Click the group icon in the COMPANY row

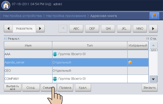pos(55,79)
